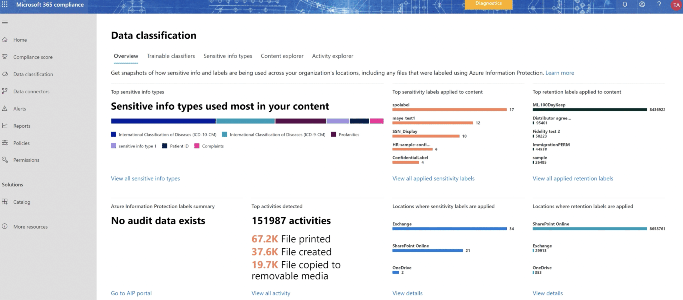This screenshot has height=300, width=683.
Task: Collapse the navigation pane with the hamburger icon
Action: click(x=5, y=22)
